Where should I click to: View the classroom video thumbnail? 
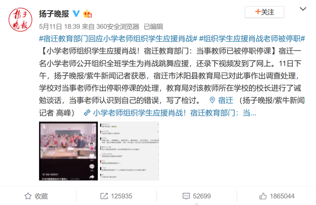(x=68, y=151)
